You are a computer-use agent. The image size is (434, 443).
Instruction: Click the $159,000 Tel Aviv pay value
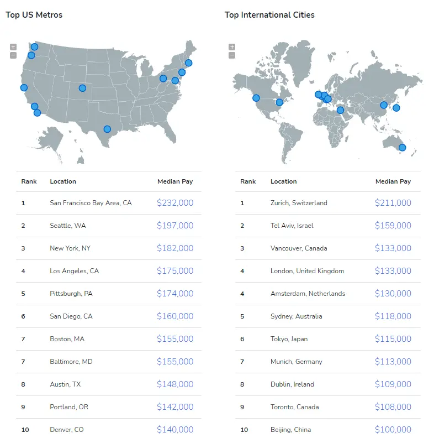pos(393,226)
